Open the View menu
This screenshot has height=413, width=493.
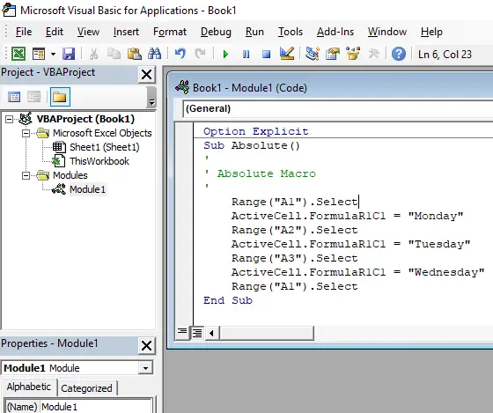coord(88,32)
